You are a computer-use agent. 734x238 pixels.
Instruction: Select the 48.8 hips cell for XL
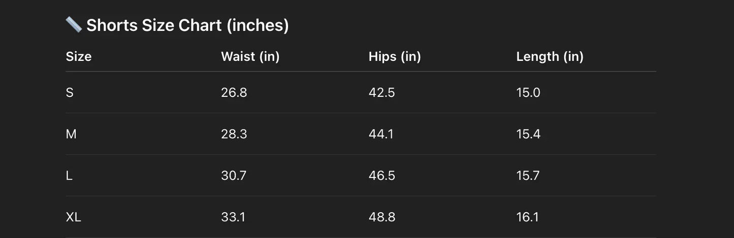coord(381,217)
